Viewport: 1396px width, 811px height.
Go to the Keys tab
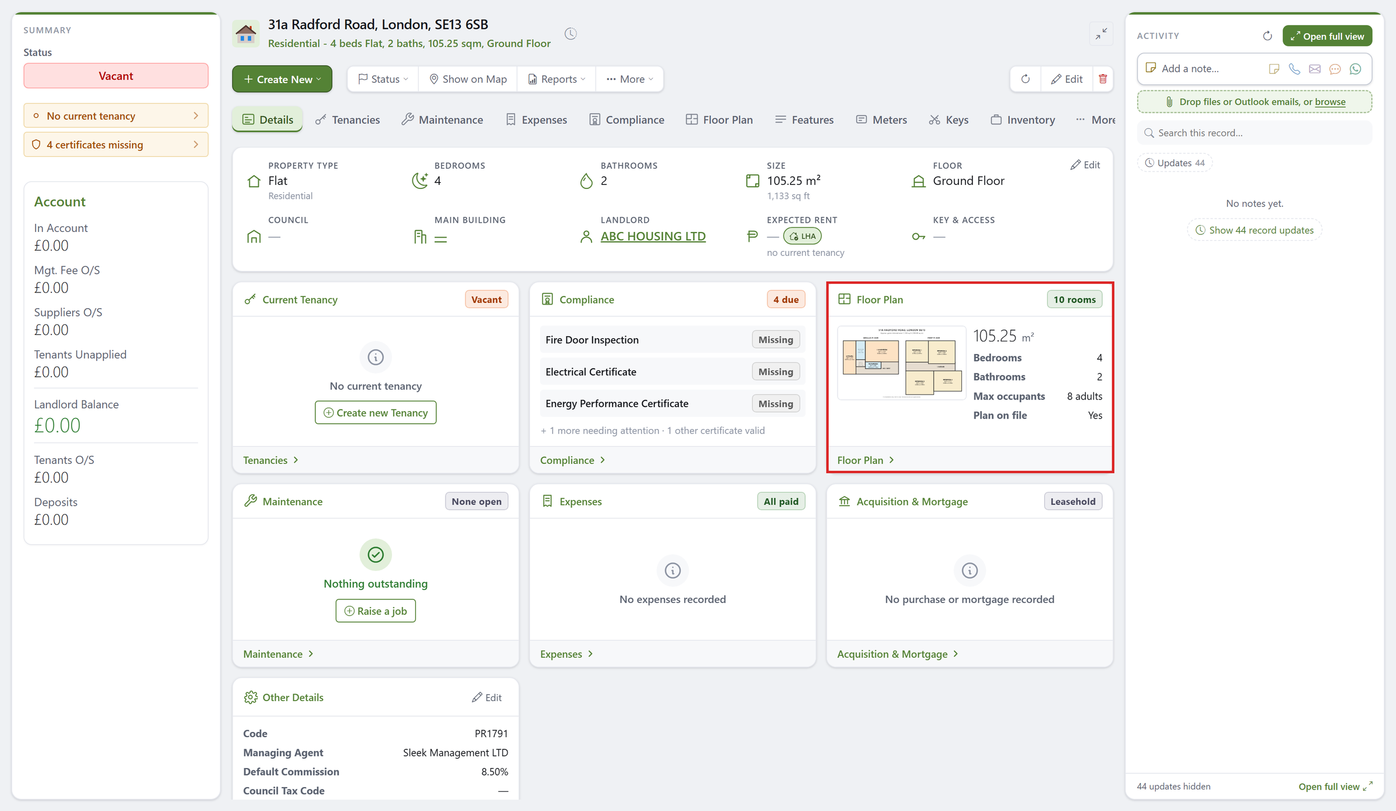tap(949, 120)
